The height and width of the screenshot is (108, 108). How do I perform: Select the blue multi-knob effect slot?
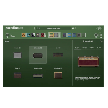(74, 35)
